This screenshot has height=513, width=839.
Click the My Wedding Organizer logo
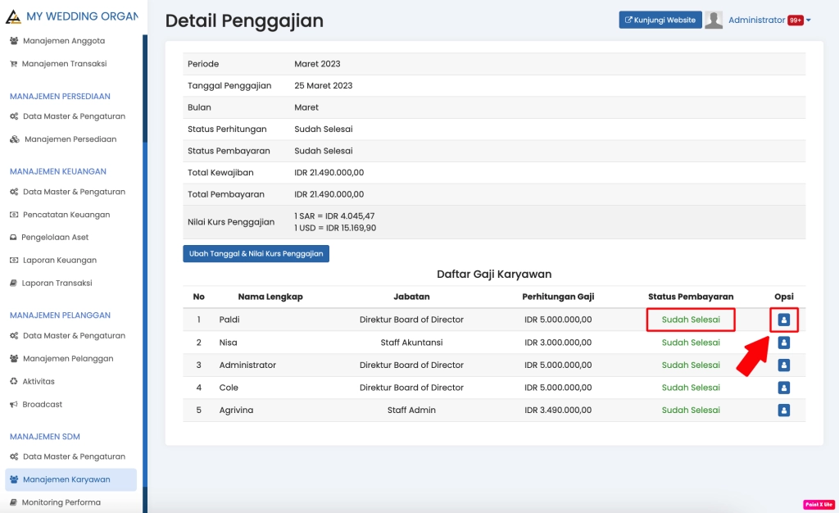(13, 16)
